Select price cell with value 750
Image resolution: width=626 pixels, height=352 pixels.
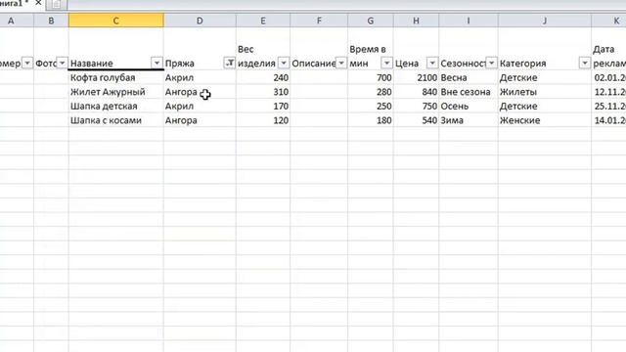click(416, 107)
